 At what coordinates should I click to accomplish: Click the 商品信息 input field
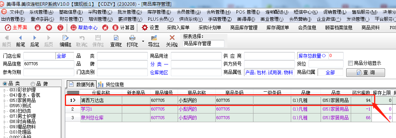click(x=49, y=64)
